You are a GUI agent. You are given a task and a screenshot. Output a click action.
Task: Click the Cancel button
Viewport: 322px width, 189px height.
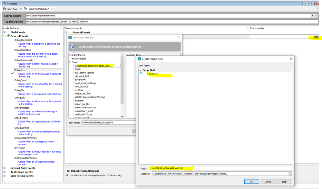(268, 182)
